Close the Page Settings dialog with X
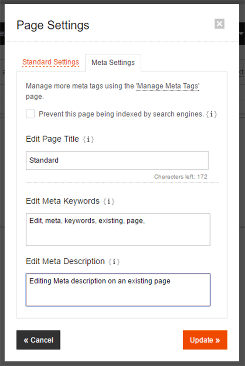The image size is (245, 366). coord(219,24)
